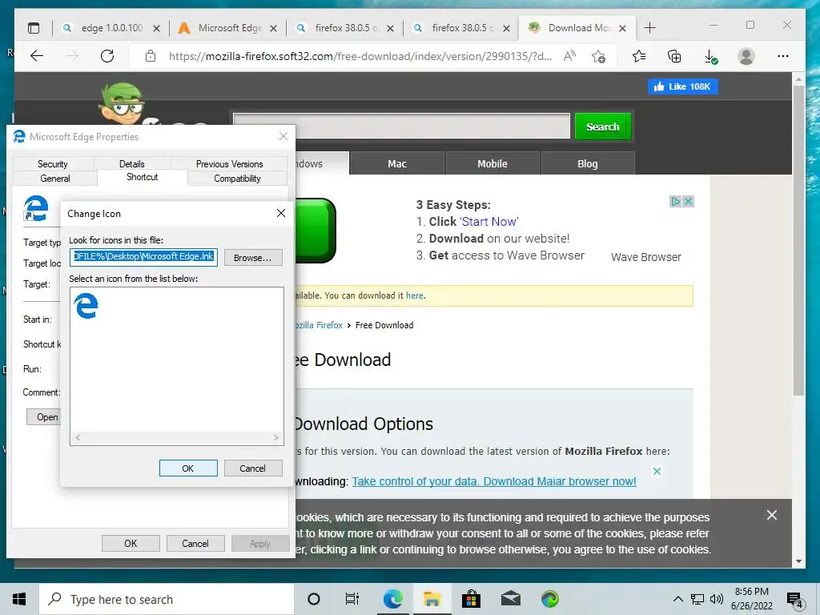This screenshot has width=820, height=615.
Task: Open Favorites list in Edge toolbar
Action: tap(639, 56)
